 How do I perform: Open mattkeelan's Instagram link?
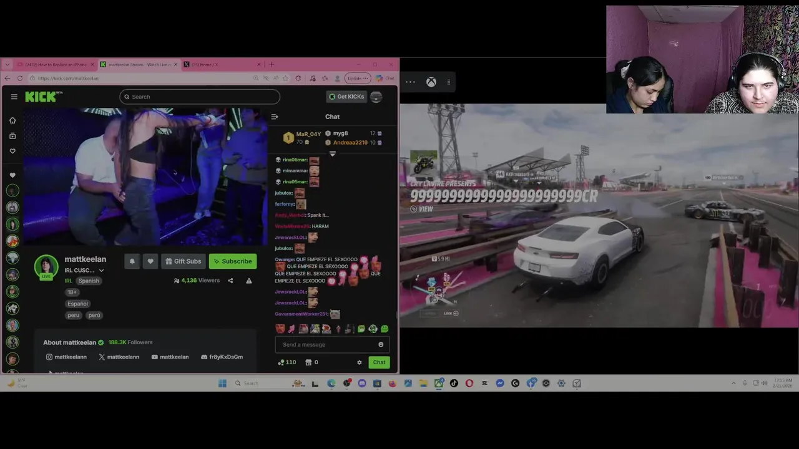(x=66, y=357)
